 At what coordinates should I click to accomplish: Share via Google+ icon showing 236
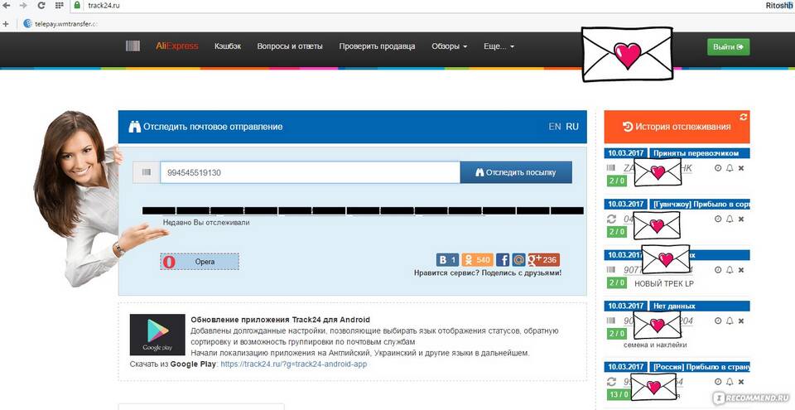[543, 260]
